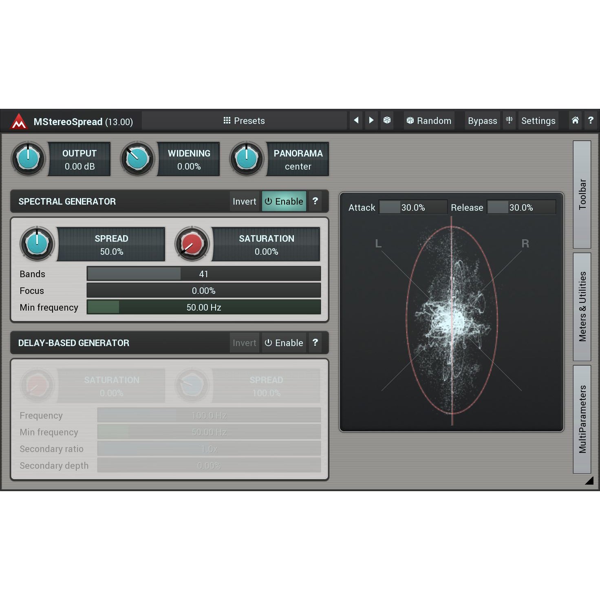The width and height of the screenshot is (600, 600).
Task: Open the top-right help question mark
Action: tap(591, 120)
